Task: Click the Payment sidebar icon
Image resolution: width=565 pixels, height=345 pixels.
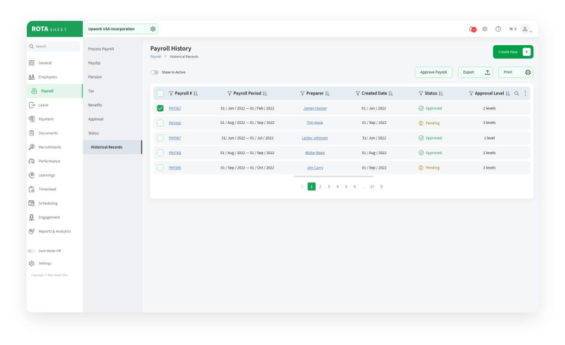Action: [32, 119]
